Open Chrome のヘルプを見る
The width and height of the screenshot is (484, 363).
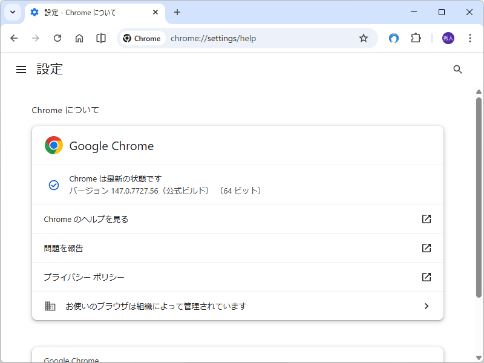[x=237, y=219]
